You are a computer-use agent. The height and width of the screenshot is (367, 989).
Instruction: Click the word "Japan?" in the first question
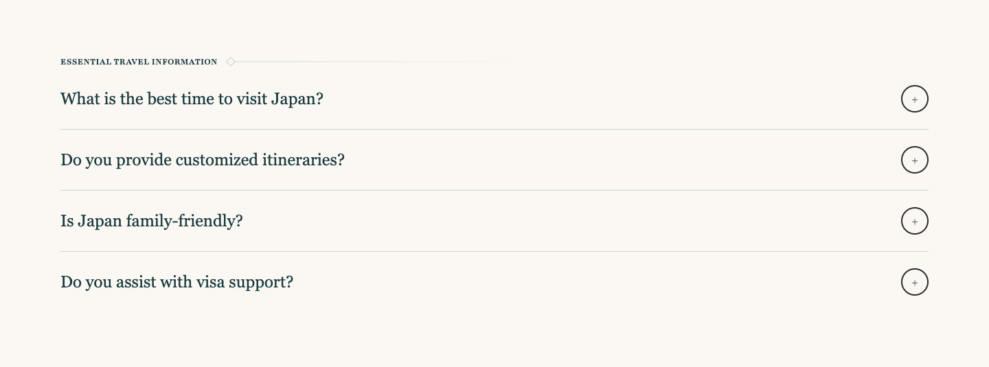pyautogui.click(x=297, y=99)
